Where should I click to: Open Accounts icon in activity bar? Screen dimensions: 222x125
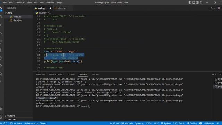coord(1,109)
